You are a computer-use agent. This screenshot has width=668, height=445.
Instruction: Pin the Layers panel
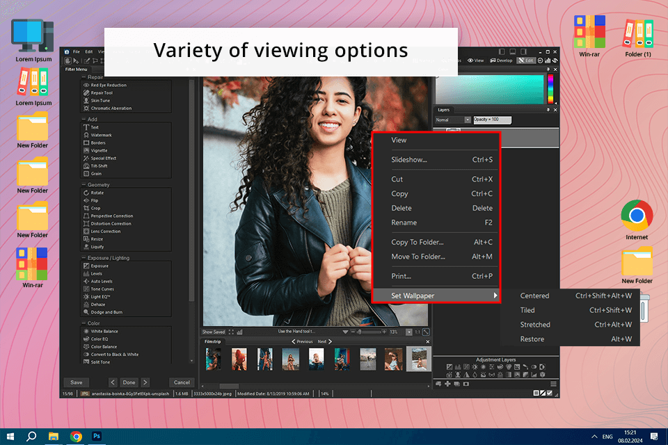[548, 110]
